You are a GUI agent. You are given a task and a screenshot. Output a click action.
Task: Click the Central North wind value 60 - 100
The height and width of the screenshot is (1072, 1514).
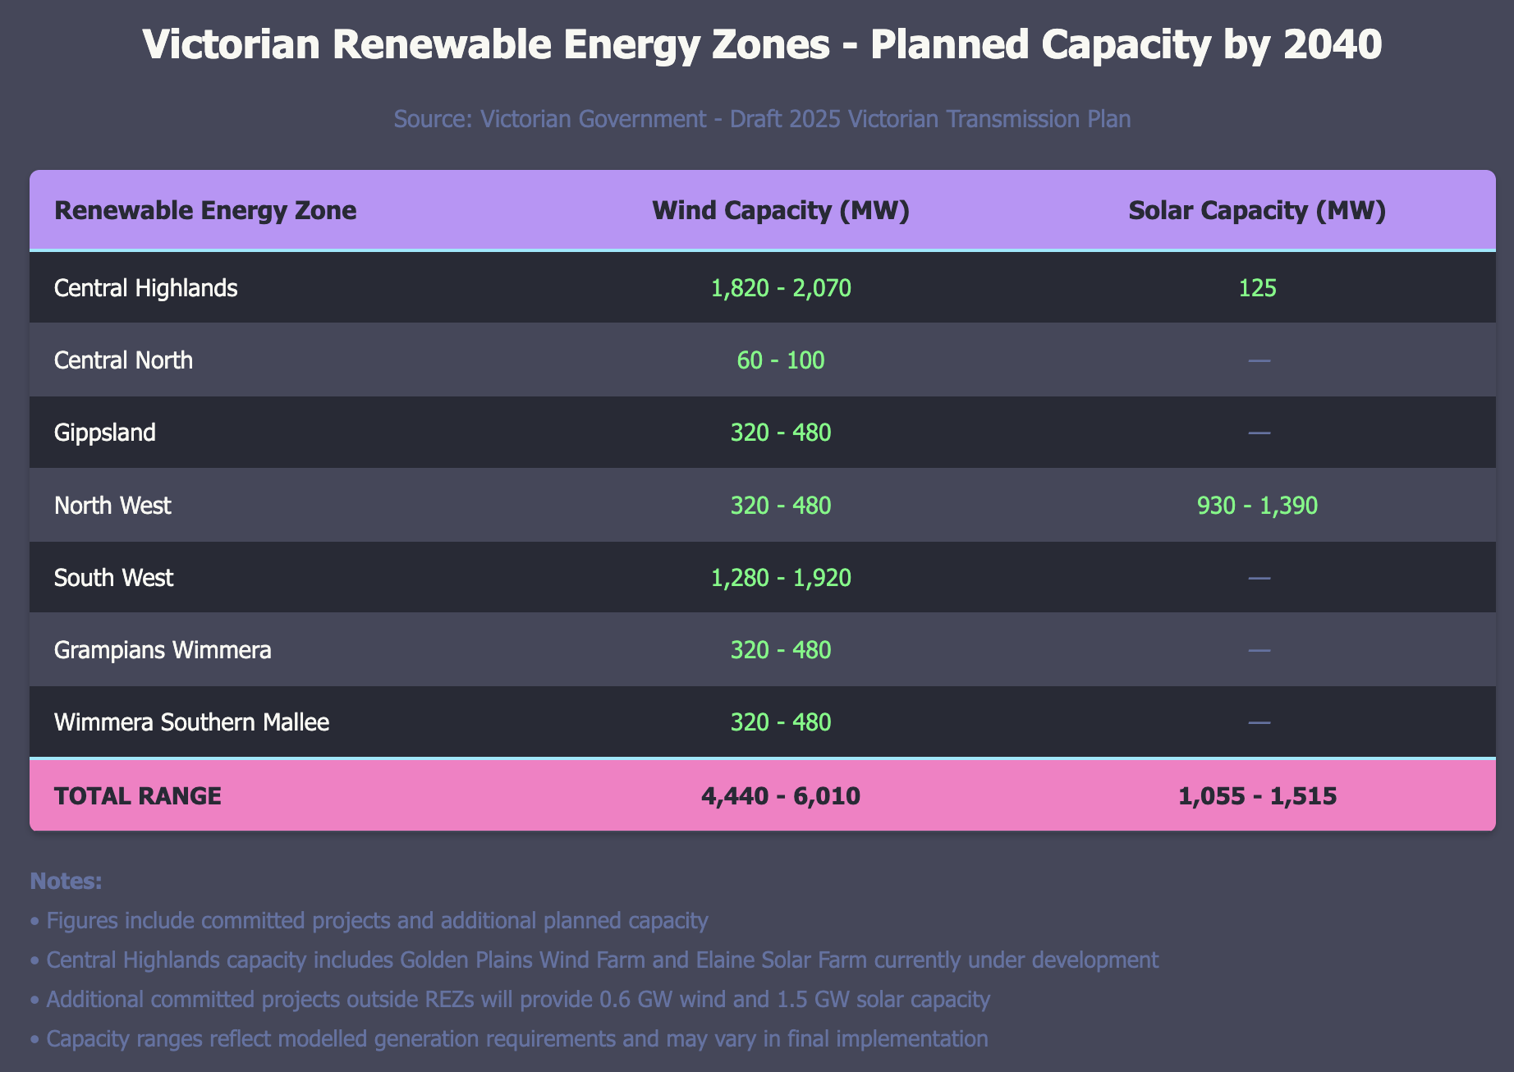pos(780,360)
